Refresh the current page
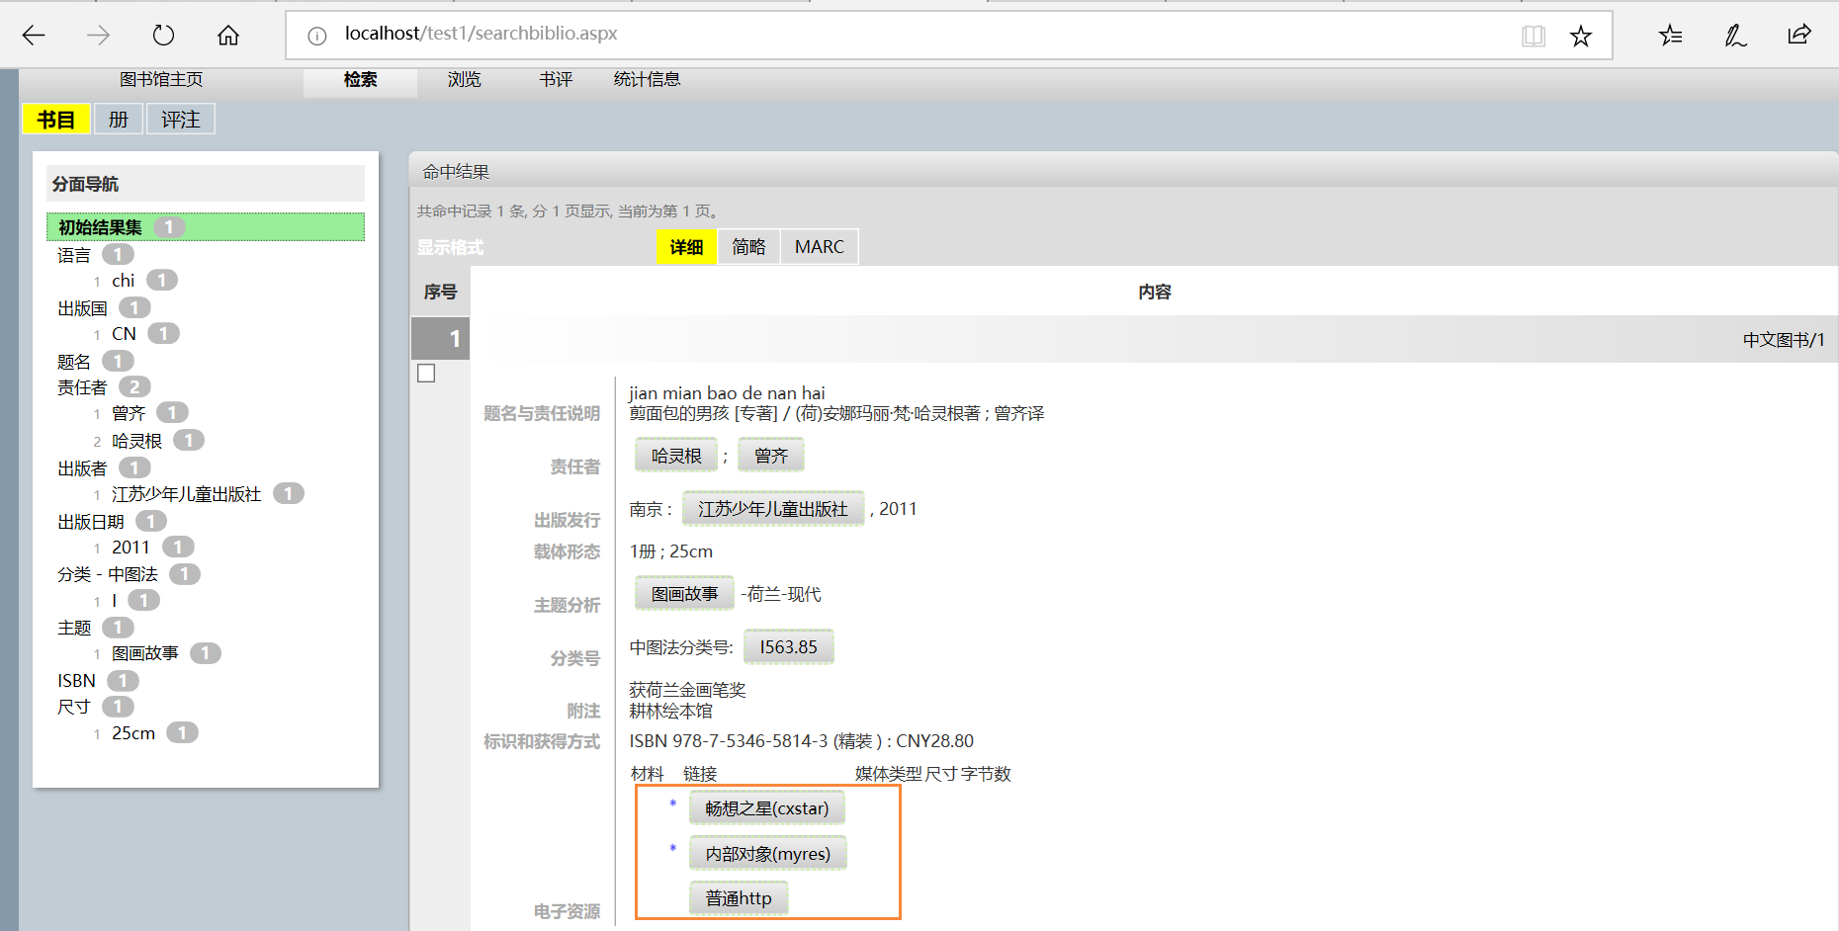 point(162,35)
